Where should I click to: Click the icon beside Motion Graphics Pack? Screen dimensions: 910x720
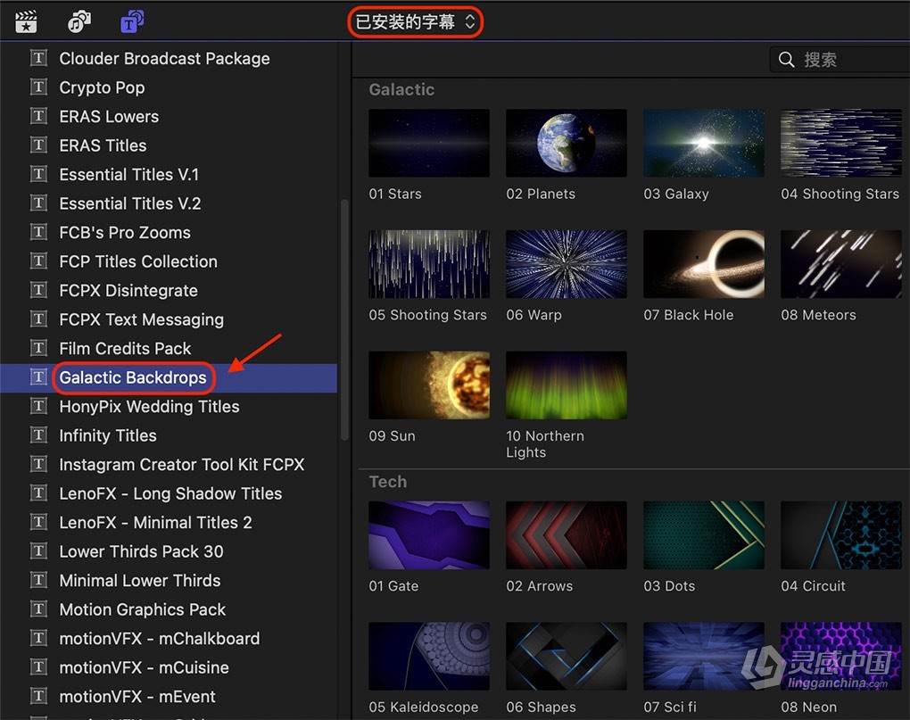38,609
